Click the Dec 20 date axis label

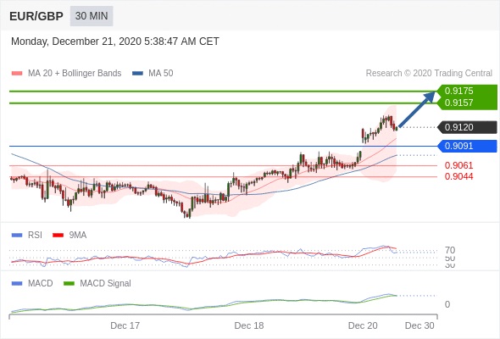pyautogui.click(x=363, y=325)
